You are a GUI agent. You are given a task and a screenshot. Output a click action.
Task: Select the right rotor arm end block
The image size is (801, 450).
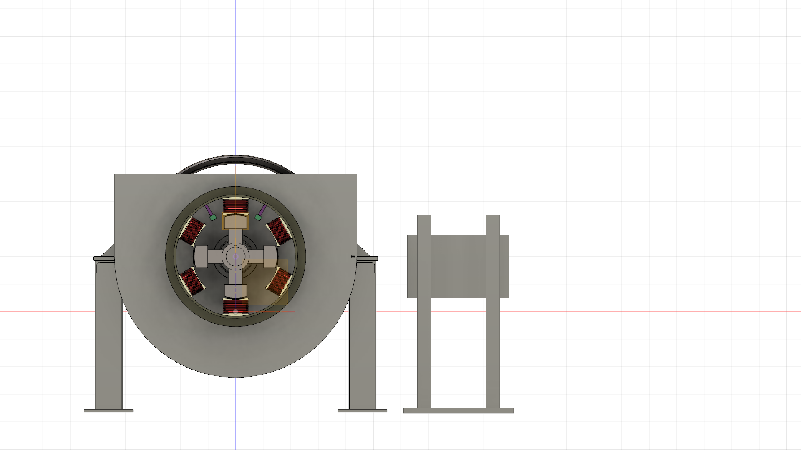270,256
